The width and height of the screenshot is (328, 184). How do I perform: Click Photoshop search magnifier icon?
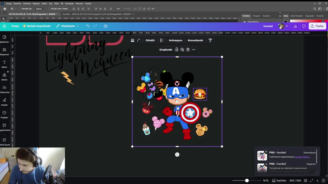pyautogui.click(x=315, y=9)
